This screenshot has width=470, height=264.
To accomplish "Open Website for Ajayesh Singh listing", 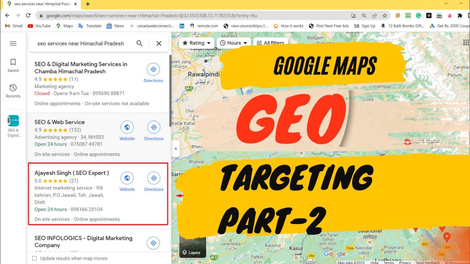I will click(x=127, y=182).
